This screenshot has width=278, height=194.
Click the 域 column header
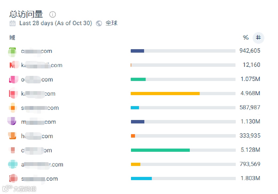(12, 38)
